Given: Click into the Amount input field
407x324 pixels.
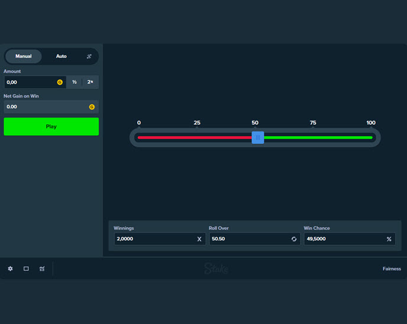Looking at the screenshot, I should tap(30, 82).
